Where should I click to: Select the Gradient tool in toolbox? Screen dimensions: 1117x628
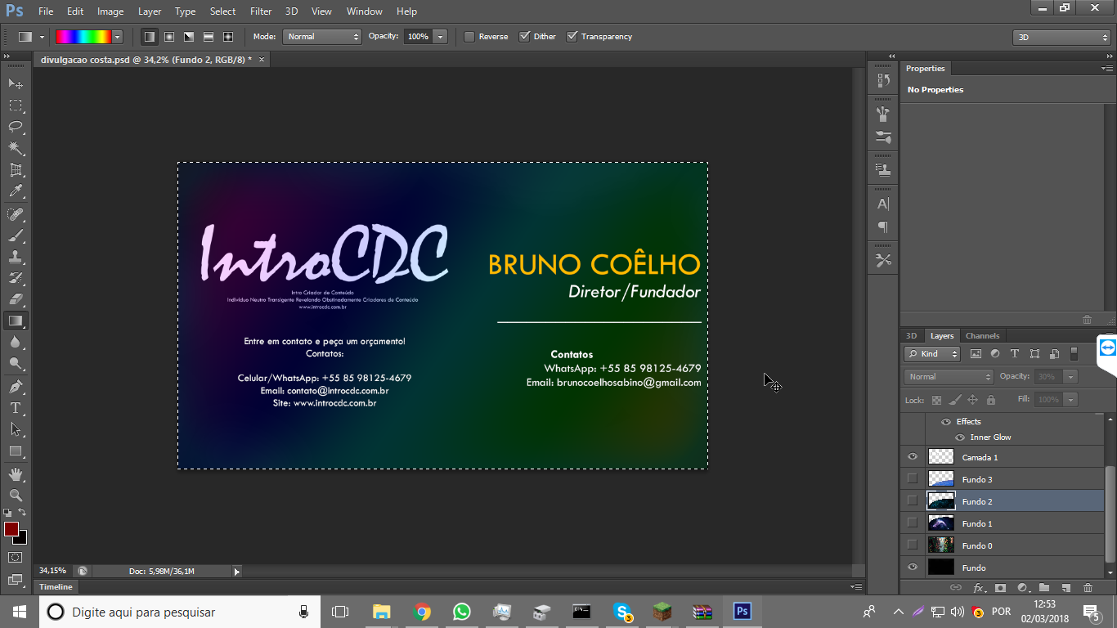[16, 321]
